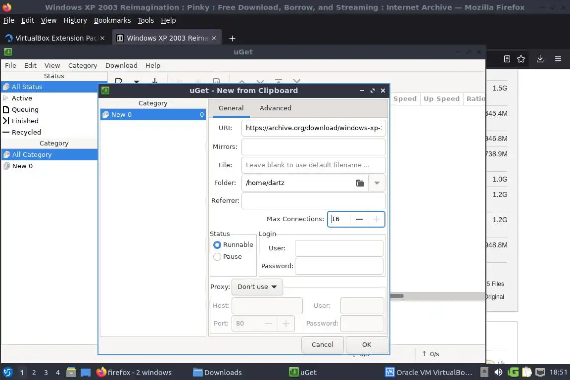
Task: Switch to firefox - 2 windows taskbar button
Action: coord(134,373)
